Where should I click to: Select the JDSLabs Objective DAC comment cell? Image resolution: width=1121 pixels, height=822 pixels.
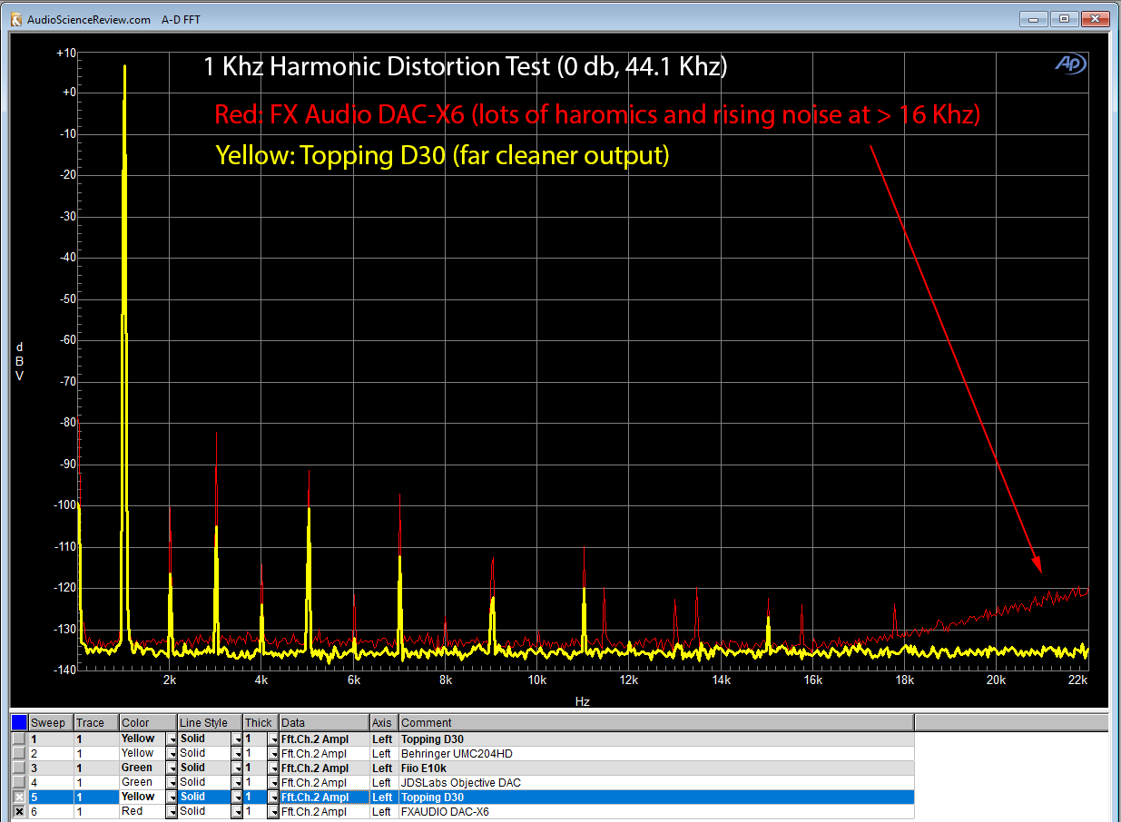tap(656, 782)
